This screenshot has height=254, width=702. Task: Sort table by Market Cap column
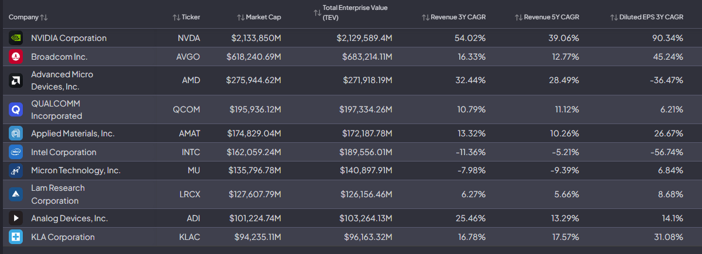click(x=259, y=17)
